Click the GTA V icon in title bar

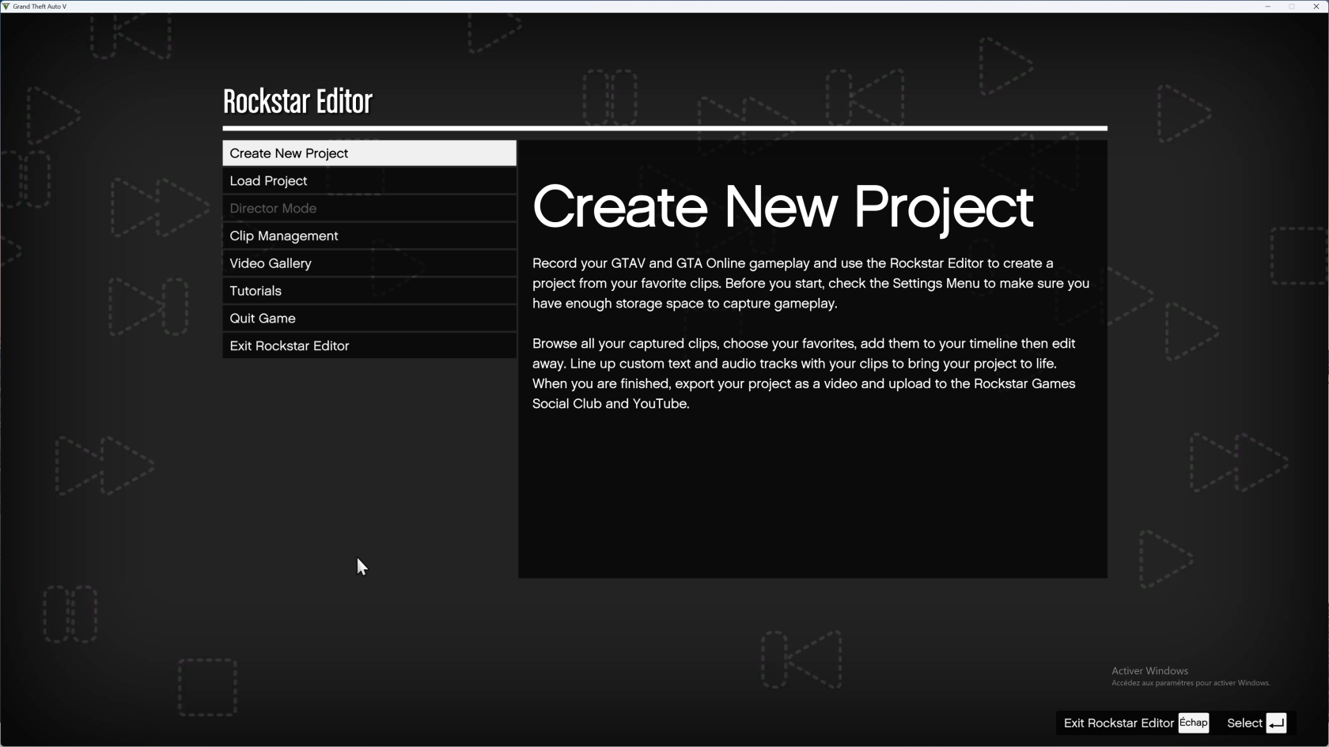click(6, 6)
